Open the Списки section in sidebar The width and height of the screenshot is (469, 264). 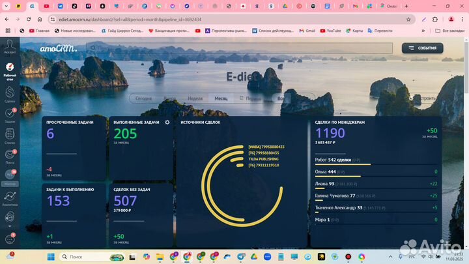(x=10, y=136)
